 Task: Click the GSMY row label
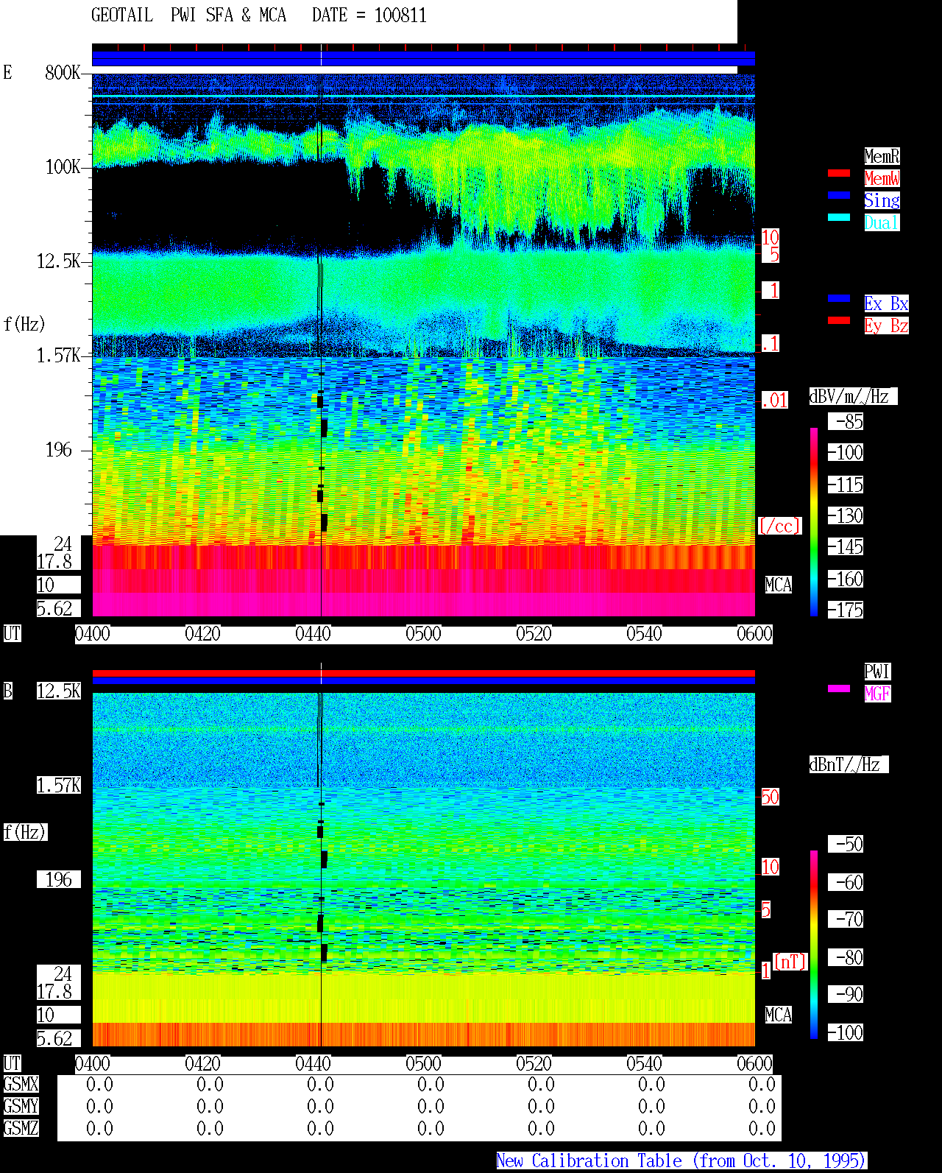click(x=21, y=1106)
